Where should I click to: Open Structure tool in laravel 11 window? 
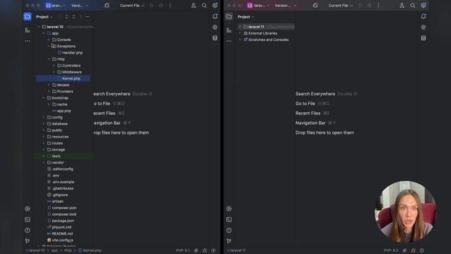pyautogui.click(x=229, y=30)
